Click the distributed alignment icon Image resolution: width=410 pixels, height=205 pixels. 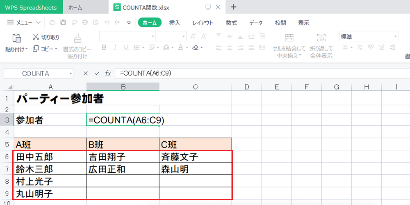coord(262,47)
